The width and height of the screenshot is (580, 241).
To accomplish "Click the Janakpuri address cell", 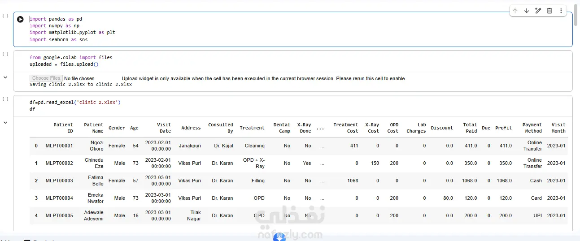I will click(x=190, y=146).
